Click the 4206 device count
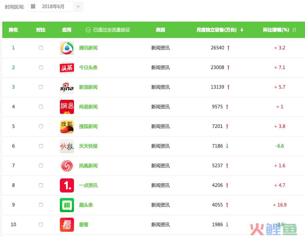This screenshot has height=237, width=305. pyautogui.click(x=218, y=185)
